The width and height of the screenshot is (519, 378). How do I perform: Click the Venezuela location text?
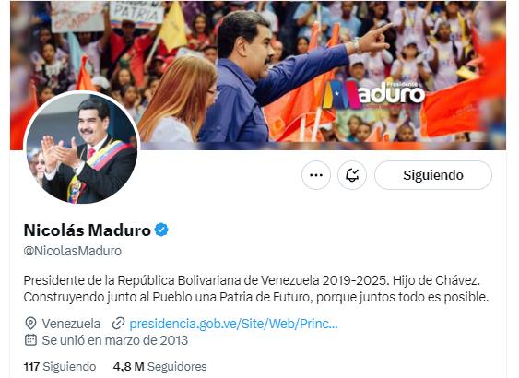coord(71,324)
